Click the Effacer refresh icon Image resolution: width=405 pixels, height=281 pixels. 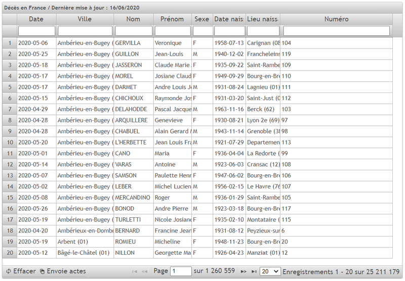click(x=9, y=271)
